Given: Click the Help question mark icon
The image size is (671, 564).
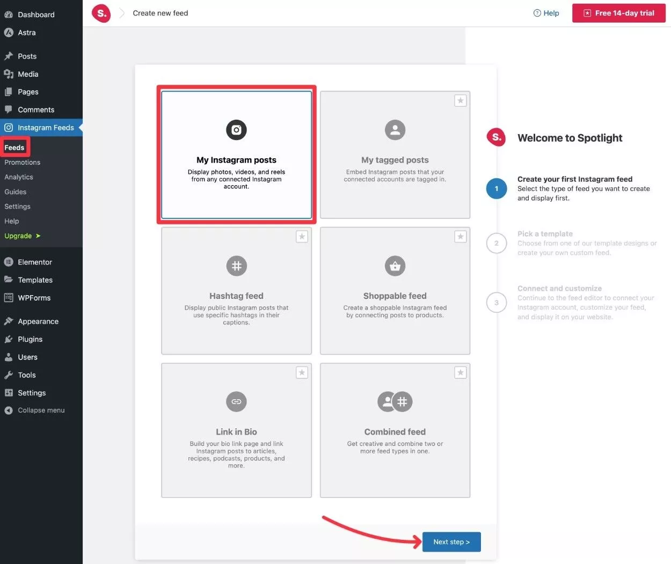Looking at the screenshot, I should [x=537, y=13].
